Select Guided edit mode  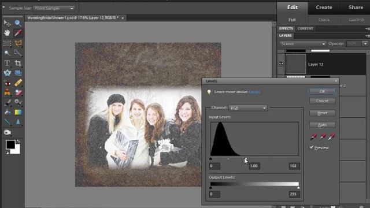click(356, 20)
